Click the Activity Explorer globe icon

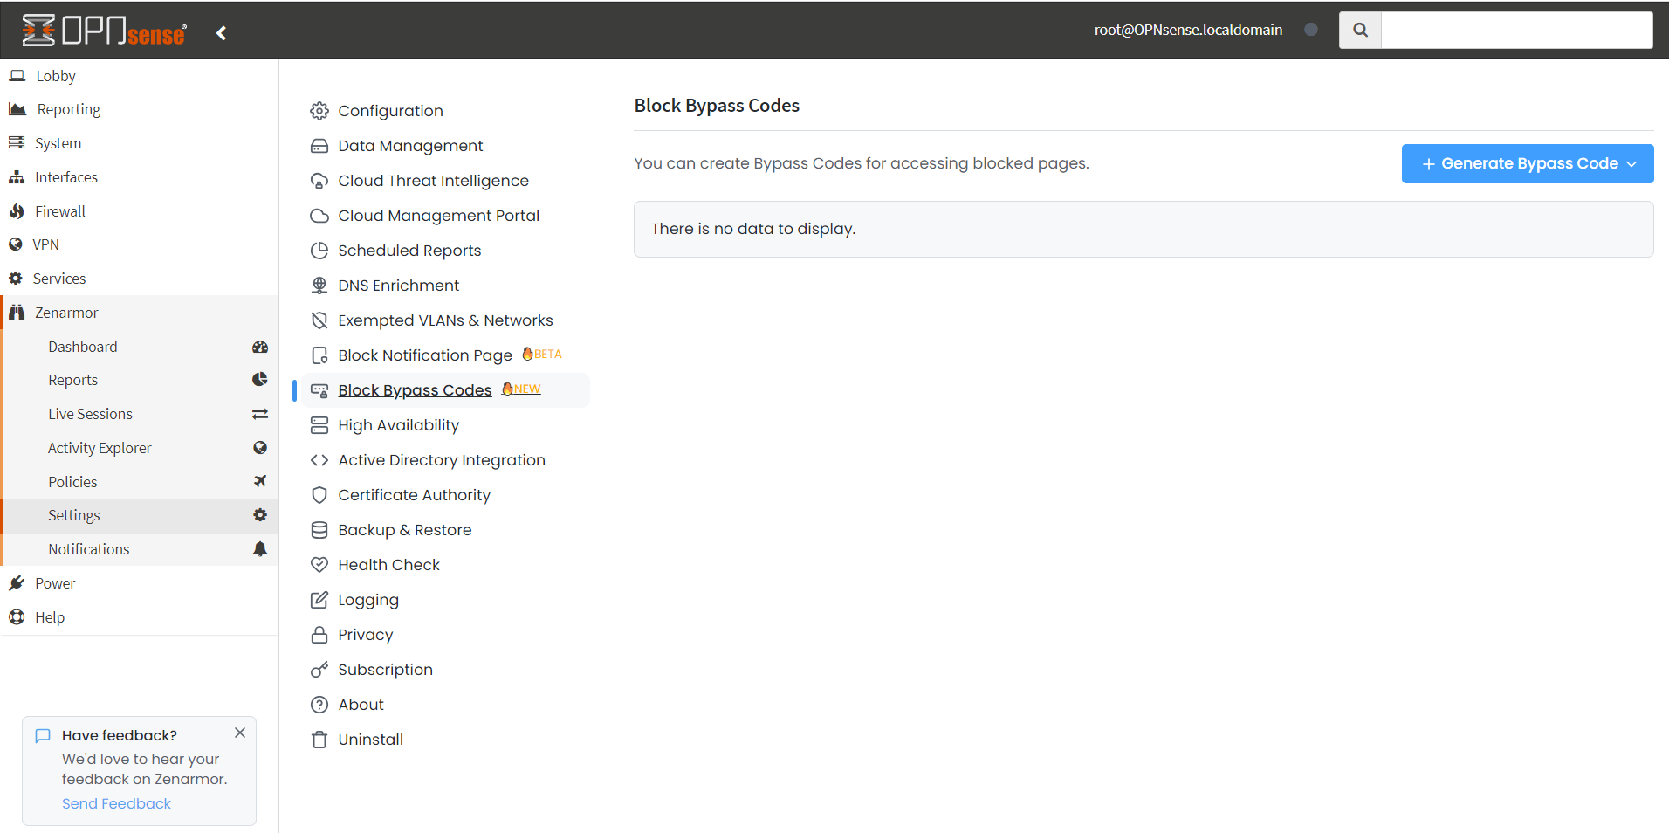260,448
